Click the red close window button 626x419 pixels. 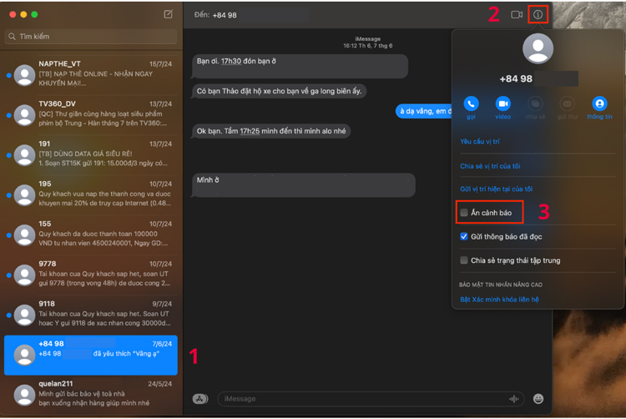coord(13,14)
